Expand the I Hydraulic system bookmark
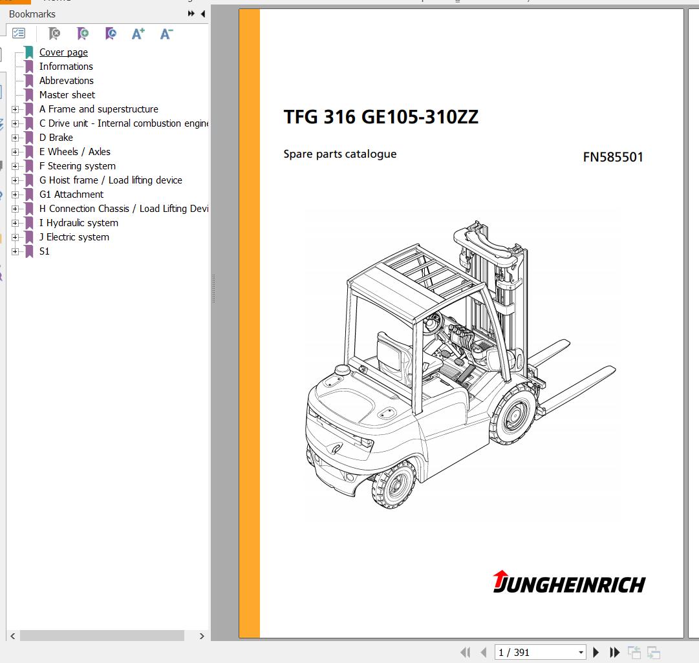 pos(15,223)
